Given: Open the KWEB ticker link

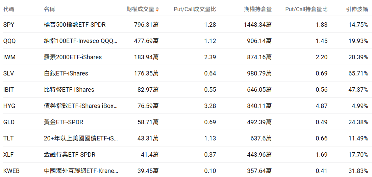Looking at the screenshot, I should pyautogui.click(x=11, y=171).
